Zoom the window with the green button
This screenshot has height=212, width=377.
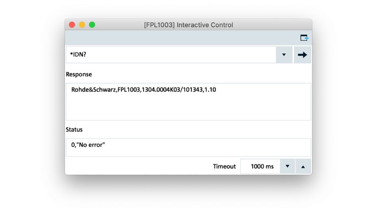pyautogui.click(x=92, y=25)
